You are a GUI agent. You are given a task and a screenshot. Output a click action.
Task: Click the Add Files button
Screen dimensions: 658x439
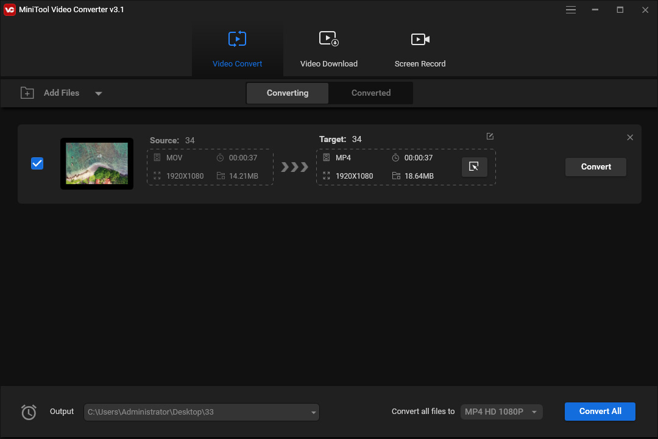62,93
